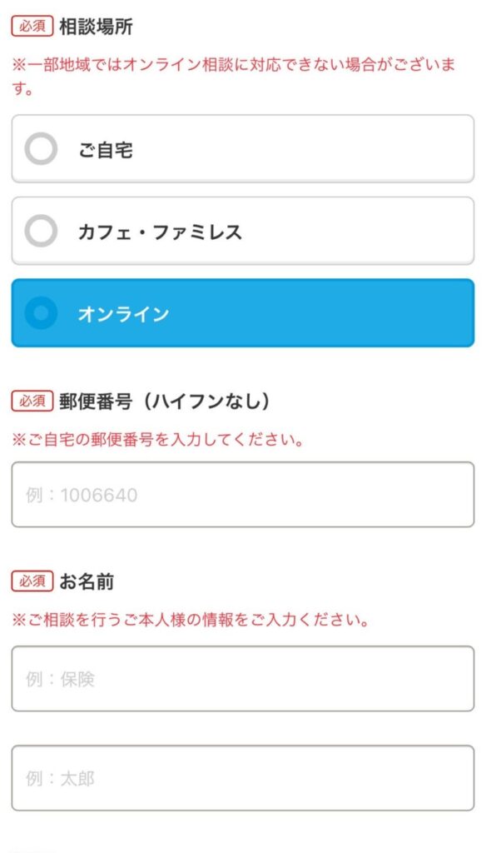
Task: Click the お名前 field label
Action: point(87,581)
